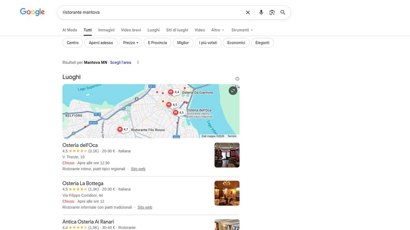
Task: Open the map Termini link
Action: click(232, 136)
